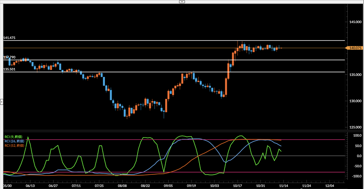This screenshot has height=189, width=364.
Task: Open the RCI (52) indicator legend
Action: pyautogui.click(x=14, y=146)
